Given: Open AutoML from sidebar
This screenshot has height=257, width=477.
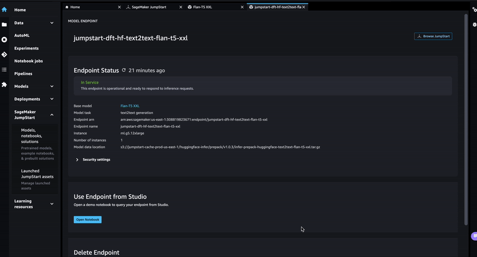Looking at the screenshot, I should pyautogui.click(x=22, y=36).
